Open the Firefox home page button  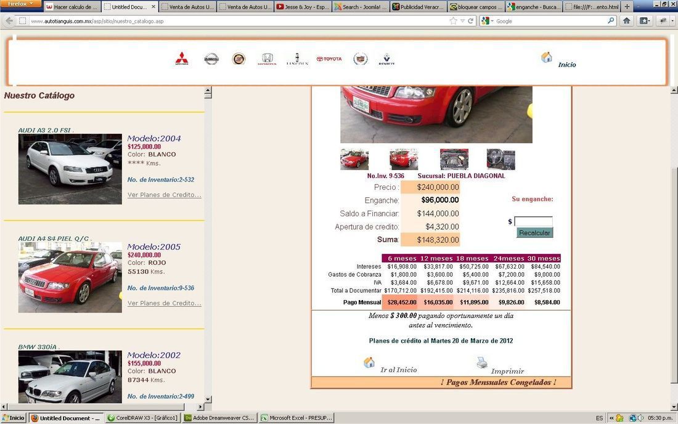(x=627, y=20)
